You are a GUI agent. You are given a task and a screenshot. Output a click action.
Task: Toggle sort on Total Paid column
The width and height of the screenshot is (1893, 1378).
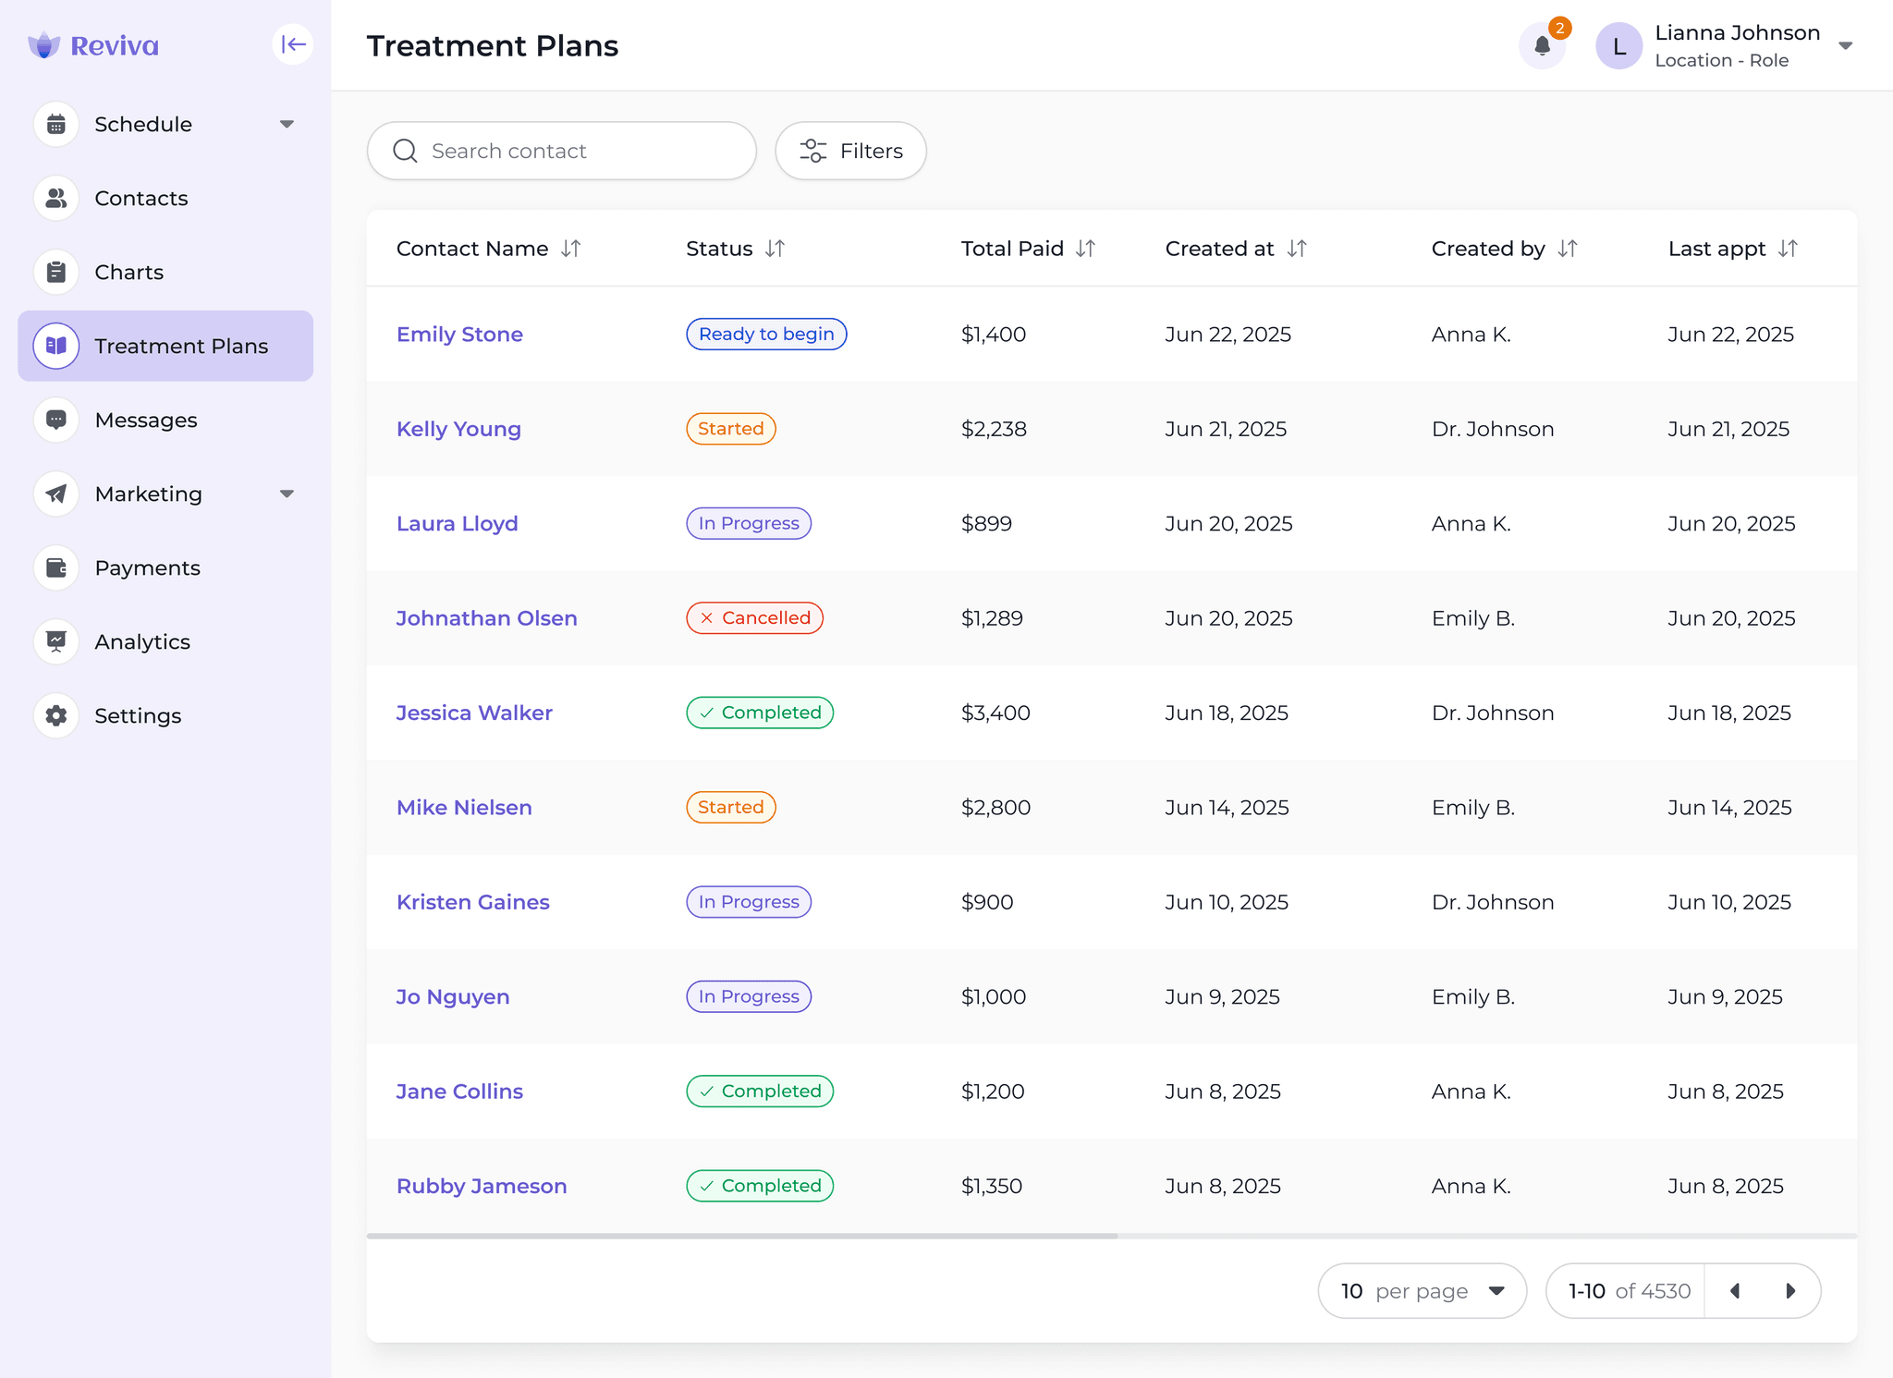click(1086, 249)
